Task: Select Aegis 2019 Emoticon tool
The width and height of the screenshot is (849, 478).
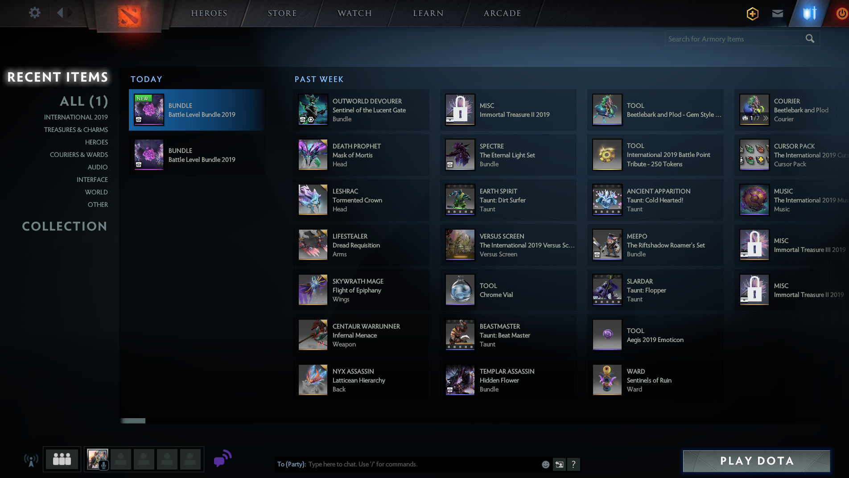Action: coord(655,335)
